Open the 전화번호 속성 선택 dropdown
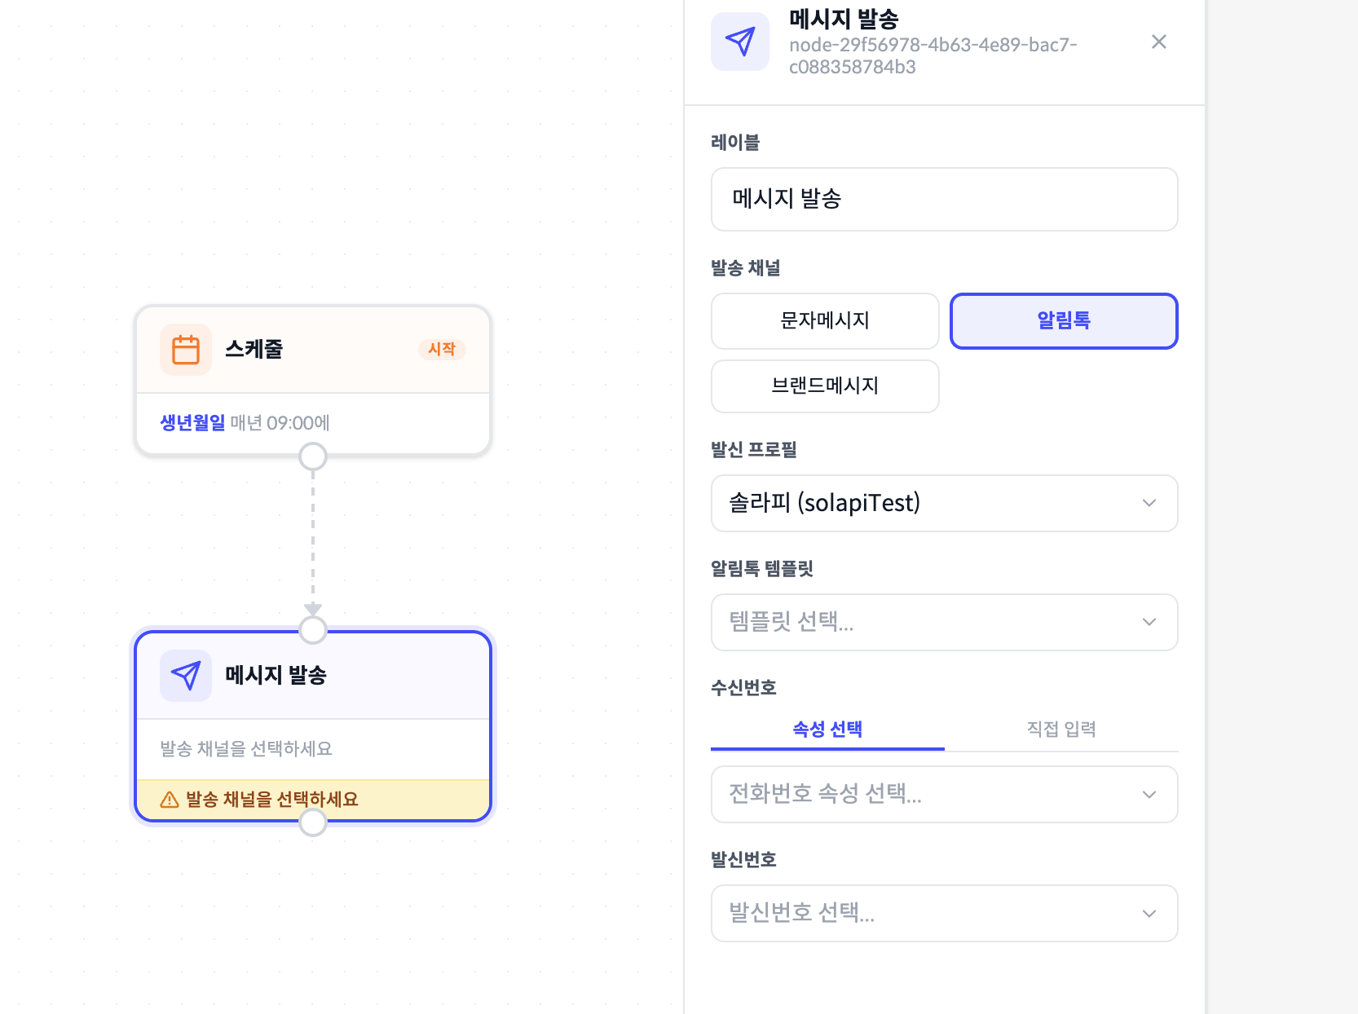Viewport: 1358px width, 1014px height. [x=944, y=794]
